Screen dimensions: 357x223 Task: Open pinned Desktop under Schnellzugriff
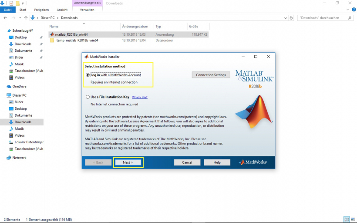coord(20,37)
